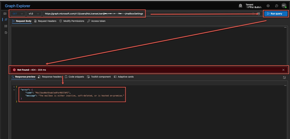Collapse the "error" JSON node chevron
This screenshot has width=290, height=139.
point(14,90)
